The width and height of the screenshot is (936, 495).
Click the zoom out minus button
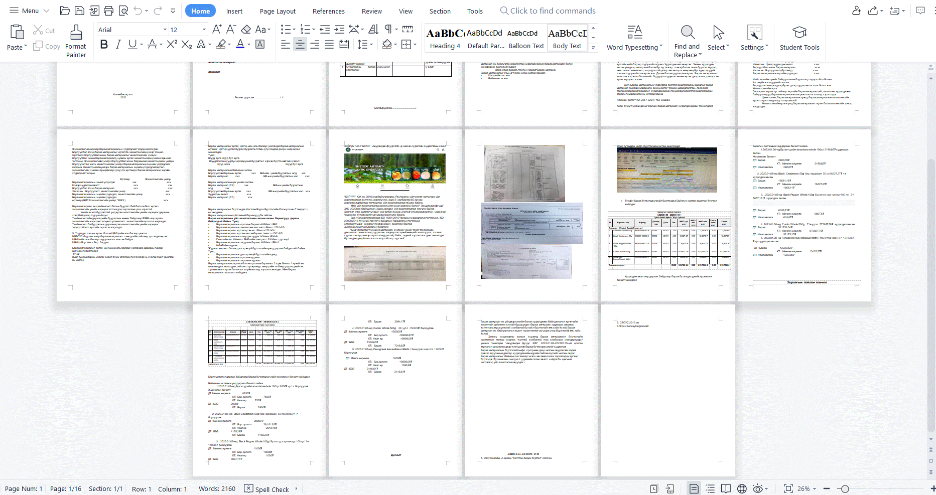coord(826,488)
